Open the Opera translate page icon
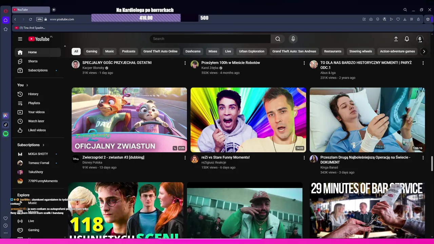Viewport: 434px width, 244px height. 384,19
